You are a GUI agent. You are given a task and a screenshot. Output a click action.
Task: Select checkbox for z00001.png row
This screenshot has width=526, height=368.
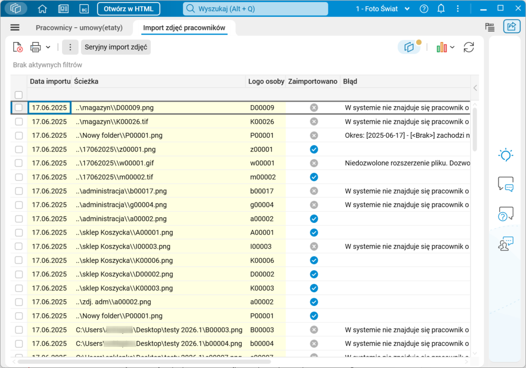[x=19, y=149]
